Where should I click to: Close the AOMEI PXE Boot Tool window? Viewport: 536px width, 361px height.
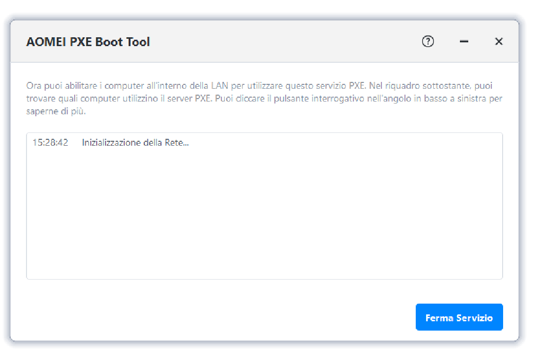[499, 42]
